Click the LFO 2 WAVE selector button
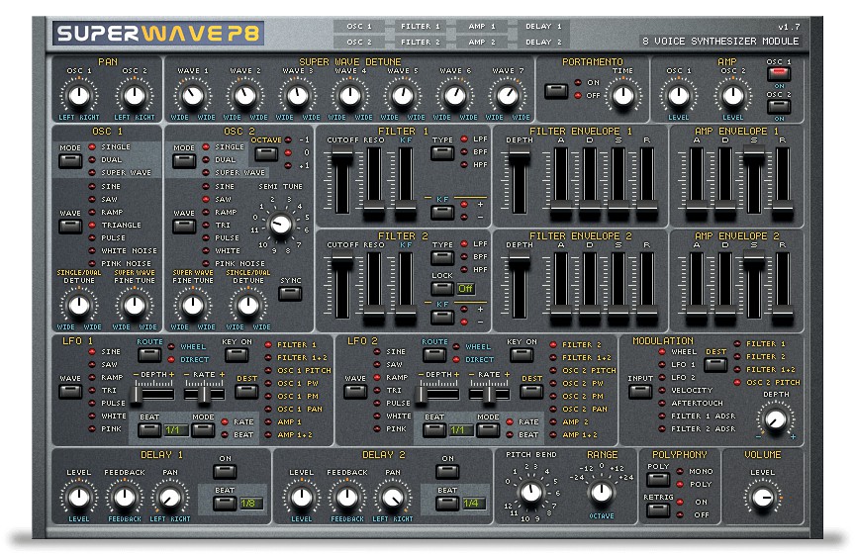 pyautogui.click(x=355, y=392)
